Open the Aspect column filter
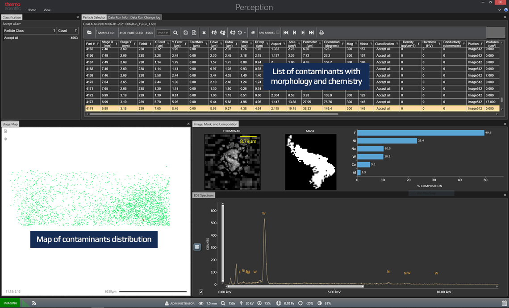Viewport: 509px width, 308px height. click(284, 44)
